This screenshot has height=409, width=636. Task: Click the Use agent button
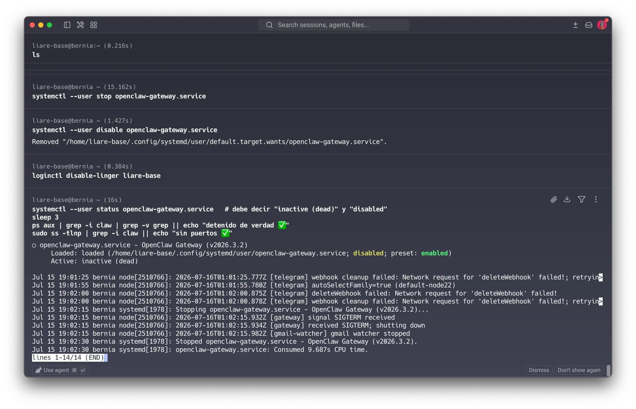click(60, 370)
